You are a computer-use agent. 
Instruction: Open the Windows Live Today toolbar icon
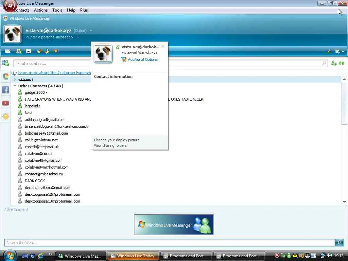click(x=29, y=51)
